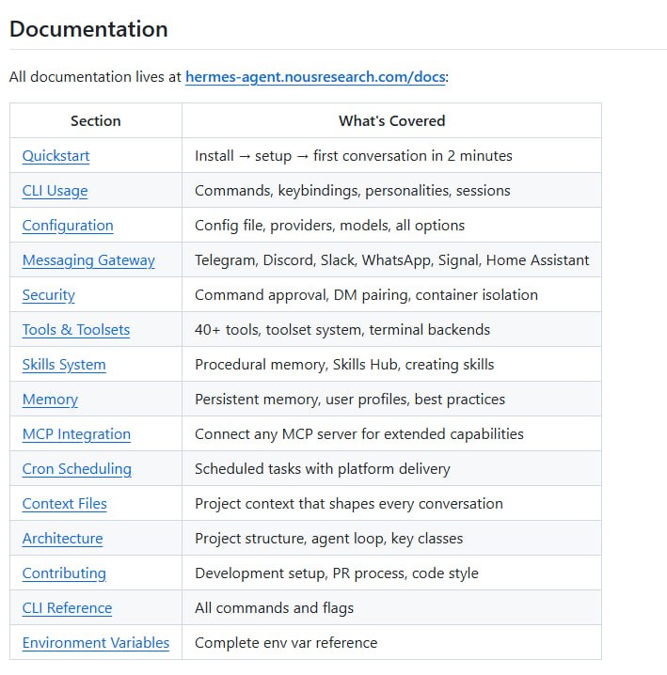Visit the Security documentation link
Viewport: 667px width, 675px height.
pos(48,295)
